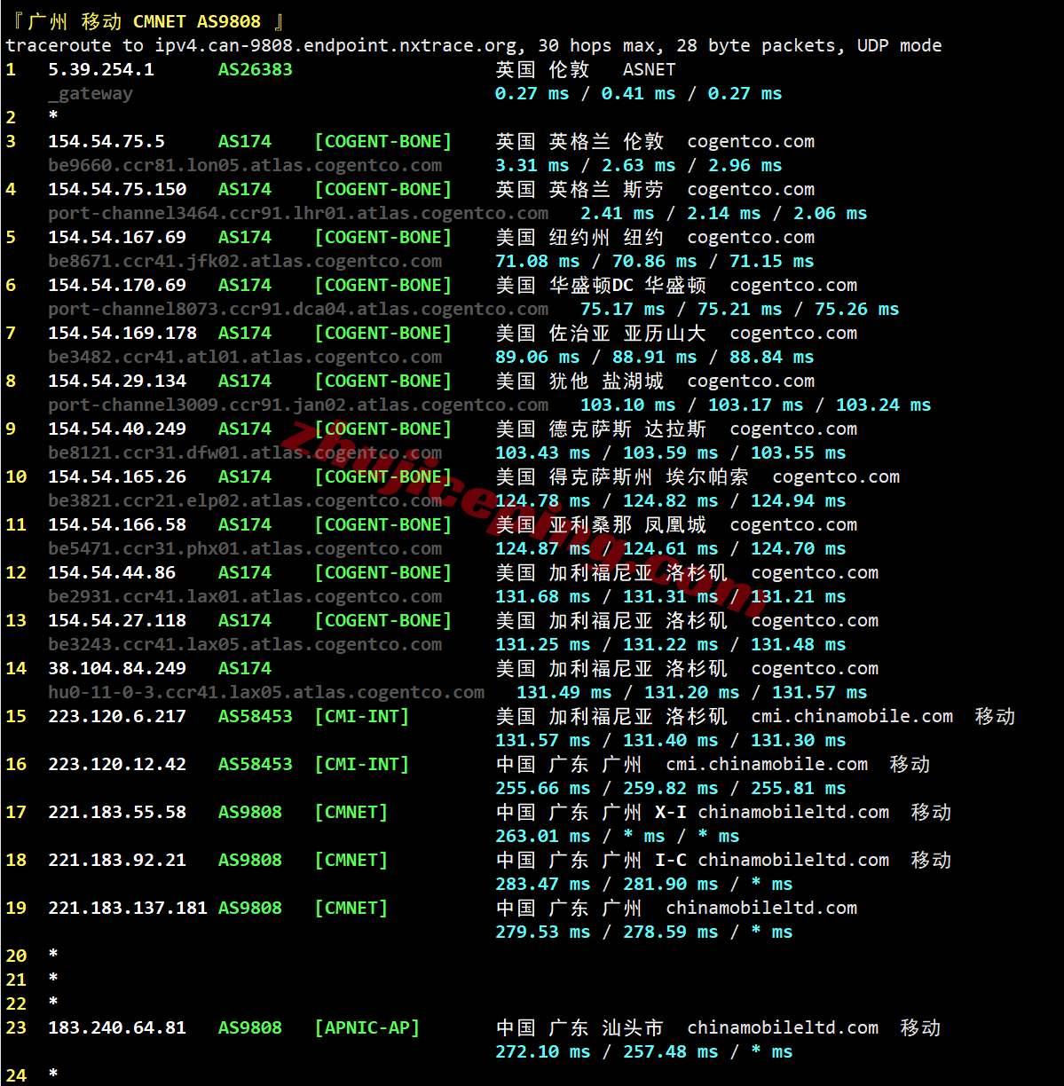
Task: Select IP 154.54.75.150 on hop 4
Action: pyautogui.click(x=117, y=189)
